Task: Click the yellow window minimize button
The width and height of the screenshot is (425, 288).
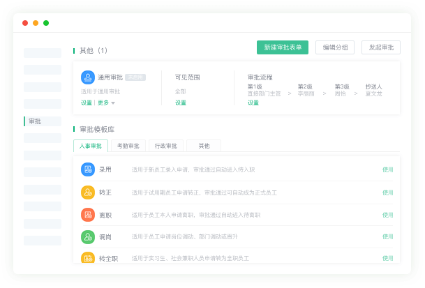Action: pos(36,23)
